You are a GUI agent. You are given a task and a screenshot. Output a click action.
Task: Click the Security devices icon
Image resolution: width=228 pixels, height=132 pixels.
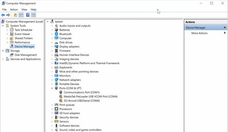pos(56,117)
